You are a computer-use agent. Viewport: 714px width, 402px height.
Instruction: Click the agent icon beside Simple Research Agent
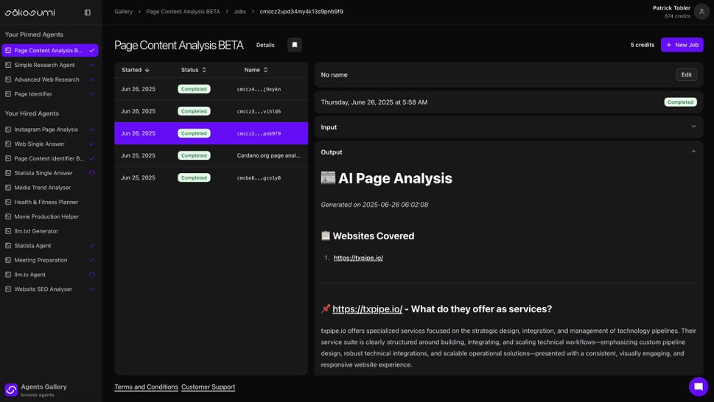tap(8, 65)
